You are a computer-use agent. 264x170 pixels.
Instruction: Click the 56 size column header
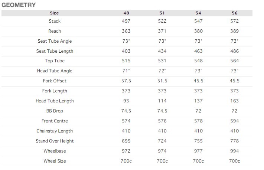[234, 13]
